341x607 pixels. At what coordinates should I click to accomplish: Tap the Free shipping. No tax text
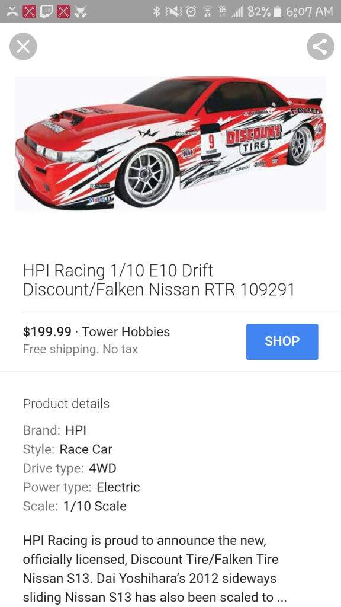tap(81, 349)
